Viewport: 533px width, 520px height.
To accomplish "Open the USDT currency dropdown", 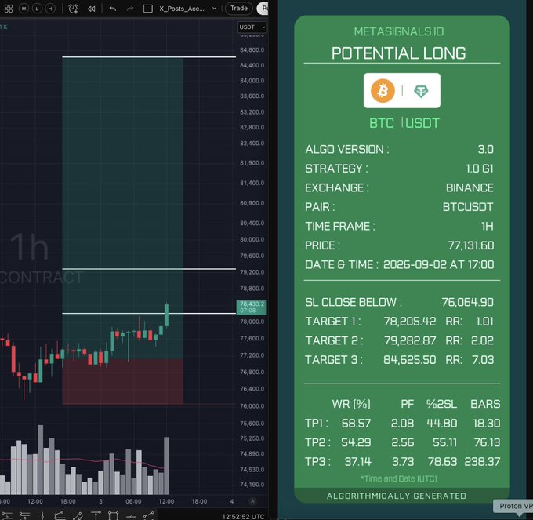I will 252,27.
